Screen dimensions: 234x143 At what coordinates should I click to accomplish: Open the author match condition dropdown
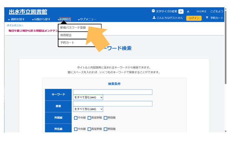click(x=88, y=109)
